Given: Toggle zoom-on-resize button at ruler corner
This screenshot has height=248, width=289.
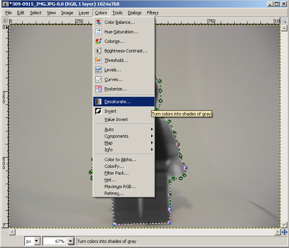Looking at the screenshot, I should click(284, 21).
